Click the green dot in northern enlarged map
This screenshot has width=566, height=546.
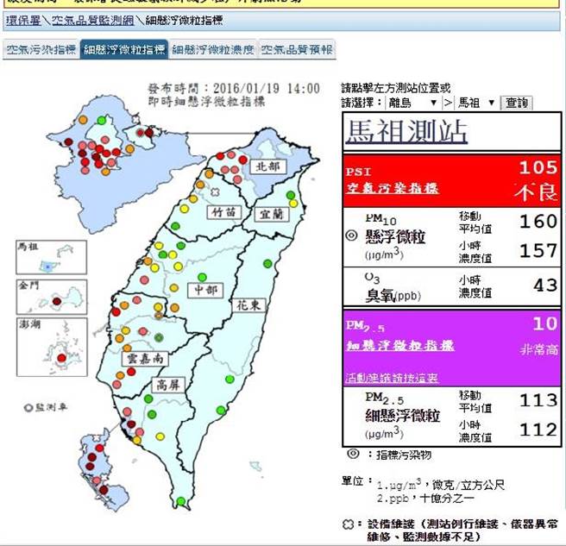pyautogui.click(x=102, y=120)
